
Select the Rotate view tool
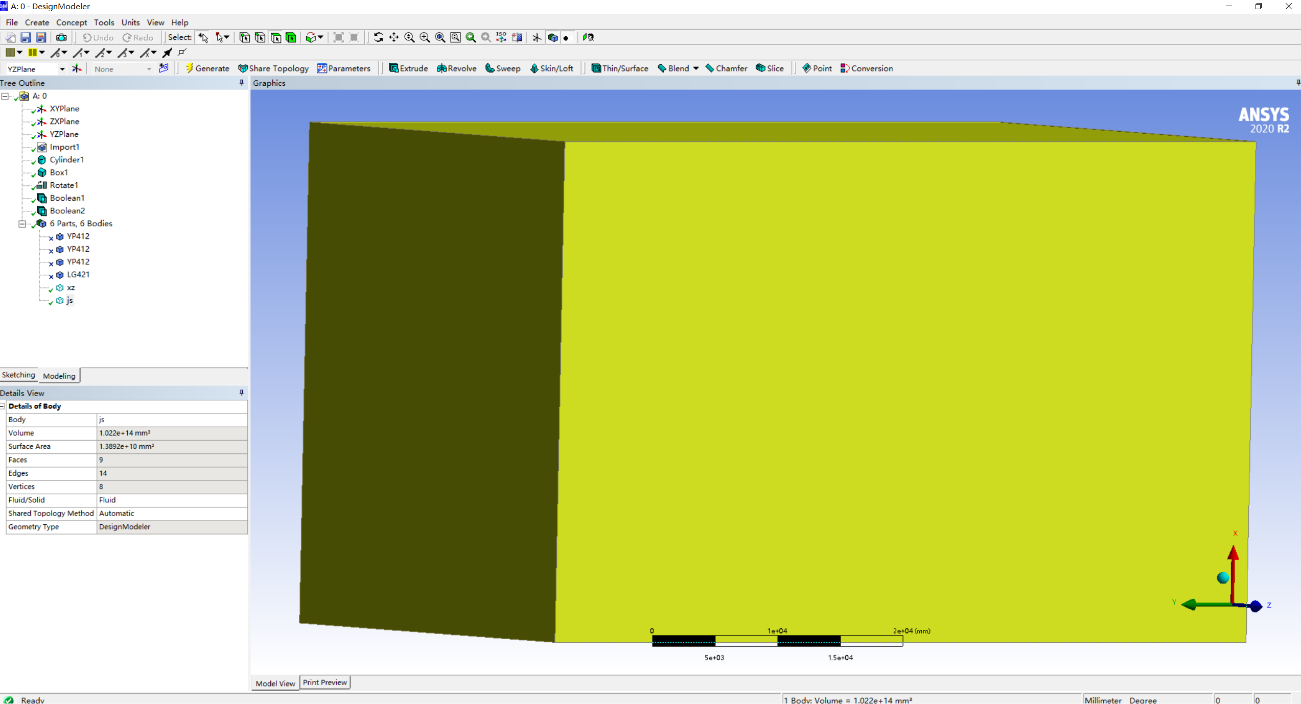[x=378, y=37]
